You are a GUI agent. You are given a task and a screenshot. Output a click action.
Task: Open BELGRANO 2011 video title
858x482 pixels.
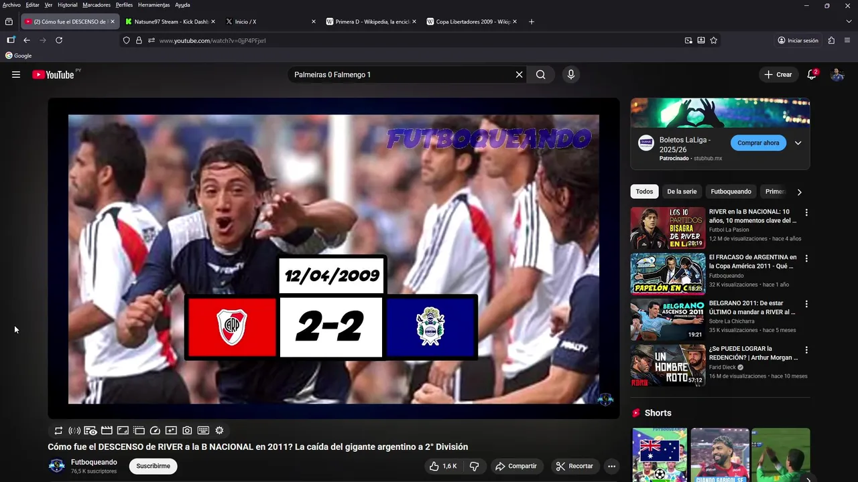[x=752, y=307]
